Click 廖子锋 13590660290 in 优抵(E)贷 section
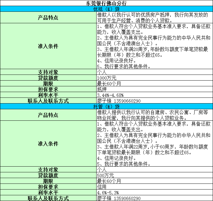 (x=154, y=101)
